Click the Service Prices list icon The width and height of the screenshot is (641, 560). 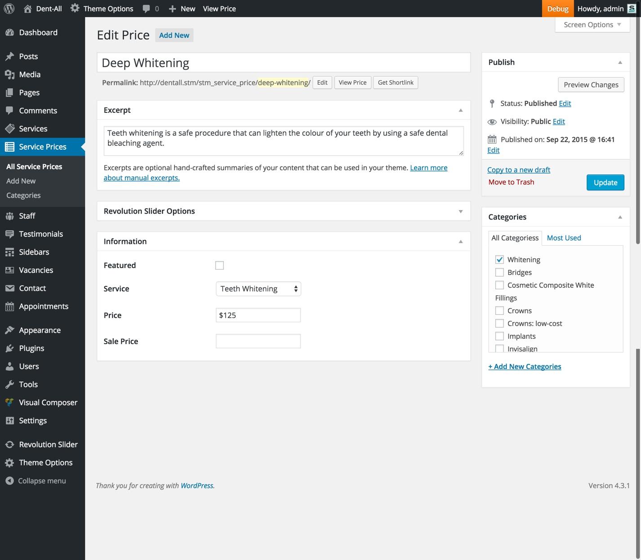click(x=9, y=147)
